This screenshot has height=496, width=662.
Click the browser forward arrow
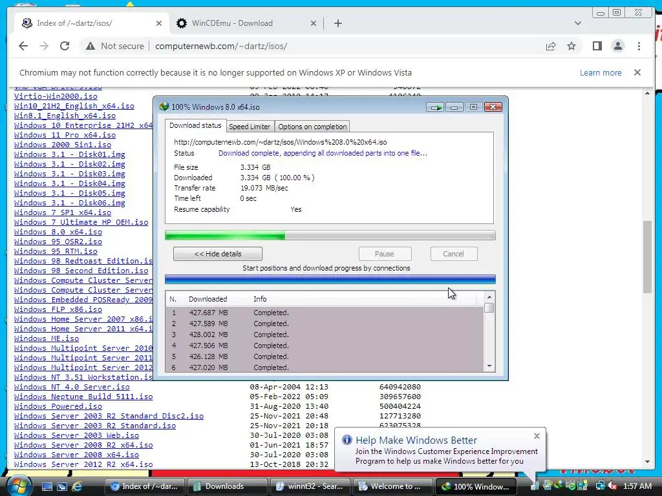[44, 46]
